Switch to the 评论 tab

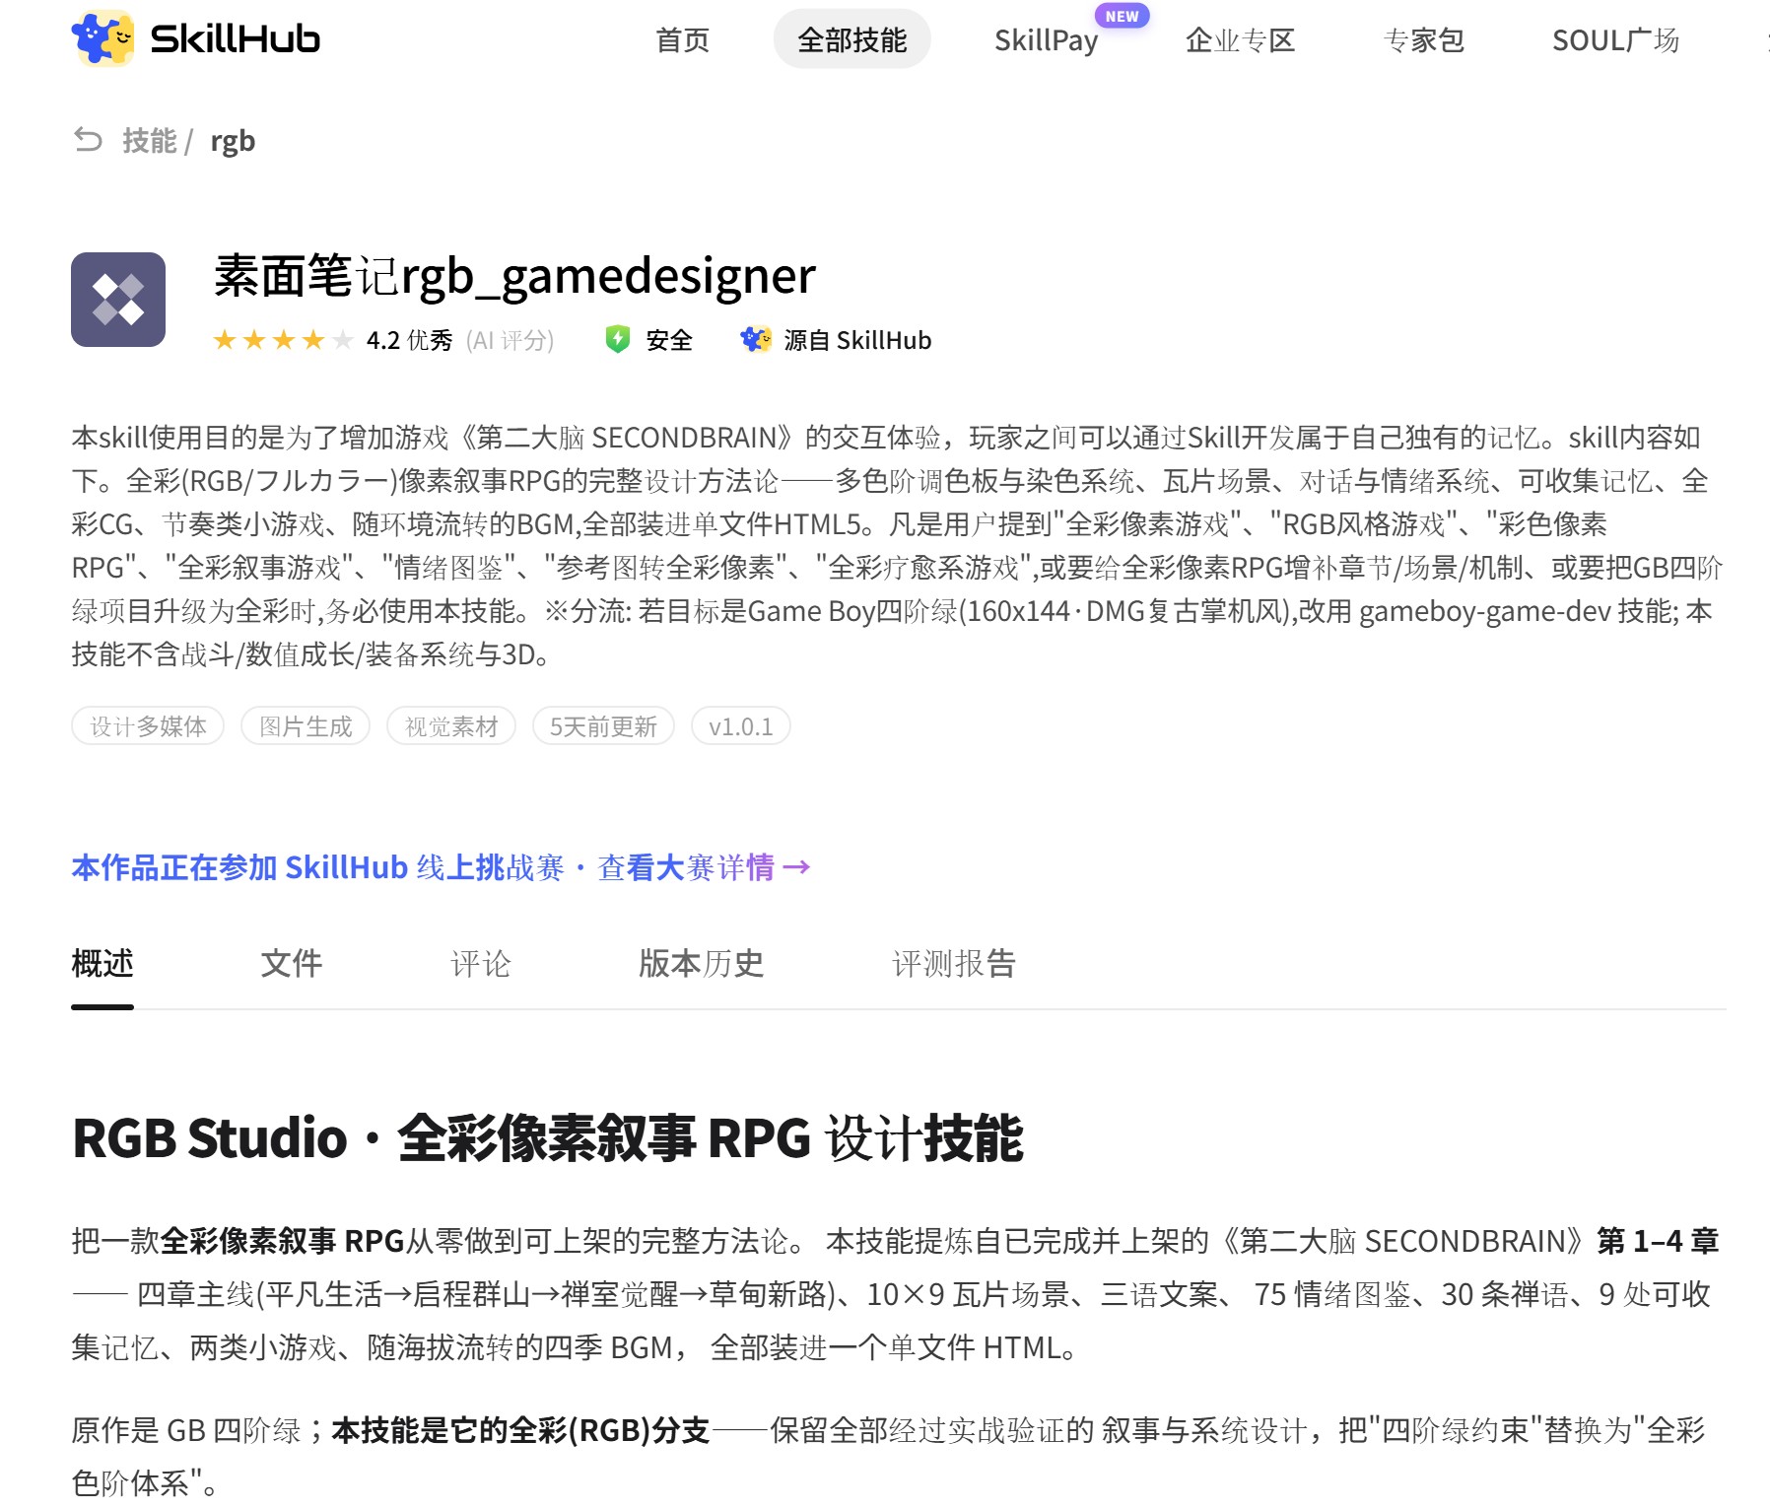point(481,963)
